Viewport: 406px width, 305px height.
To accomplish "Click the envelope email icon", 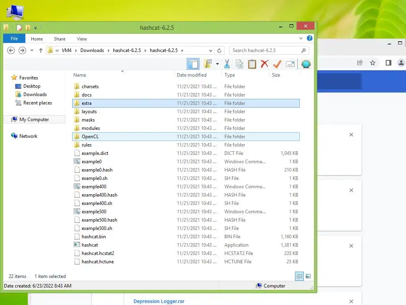I will pos(290,64).
